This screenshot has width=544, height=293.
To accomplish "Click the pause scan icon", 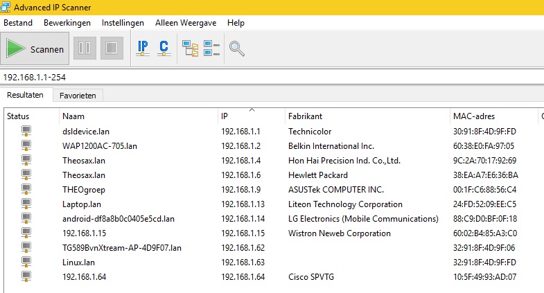I will click(x=85, y=48).
